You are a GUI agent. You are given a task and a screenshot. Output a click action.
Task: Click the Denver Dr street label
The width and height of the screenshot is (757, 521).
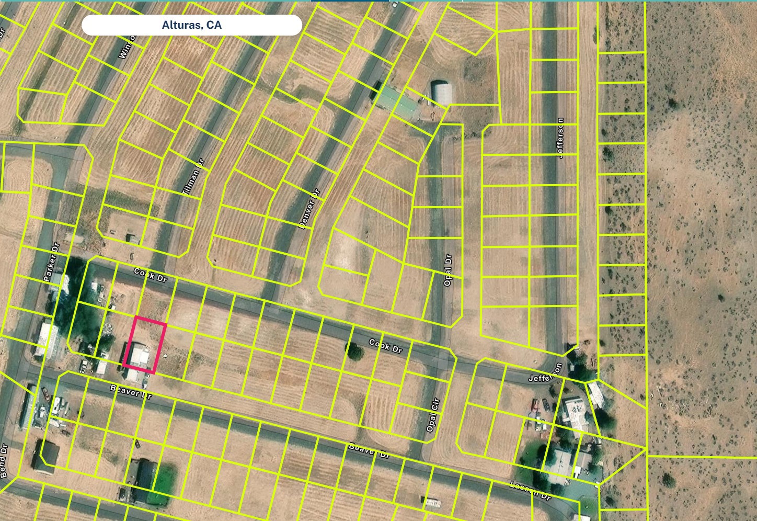309,208
